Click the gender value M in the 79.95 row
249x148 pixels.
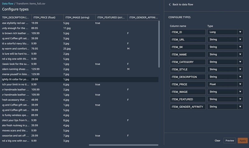128,49
